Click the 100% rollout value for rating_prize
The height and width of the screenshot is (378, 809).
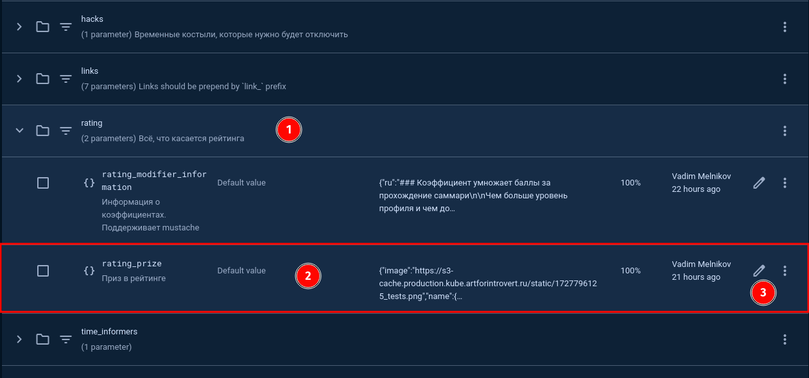click(632, 271)
